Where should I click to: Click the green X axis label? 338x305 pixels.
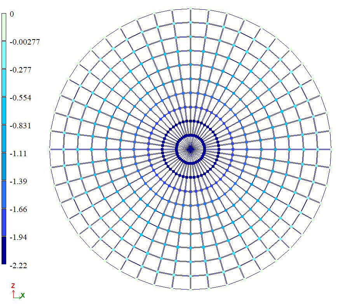(23, 295)
